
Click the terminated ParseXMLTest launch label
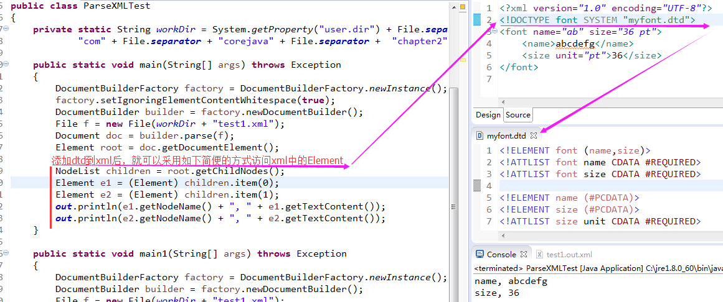click(x=598, y=268)
